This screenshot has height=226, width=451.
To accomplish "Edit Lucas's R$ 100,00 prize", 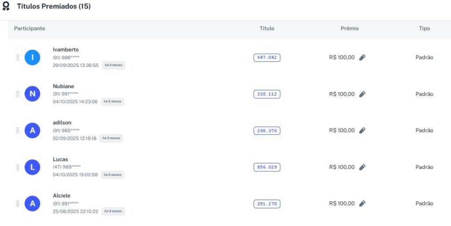I will 362,167.
